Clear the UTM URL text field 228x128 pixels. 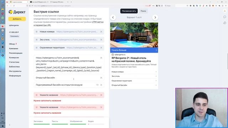[101, 58]
